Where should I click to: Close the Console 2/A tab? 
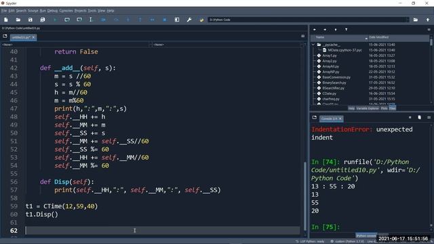point(340,119)
